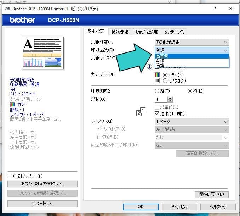Click the print preview page thumbnail

coord(42,53)
